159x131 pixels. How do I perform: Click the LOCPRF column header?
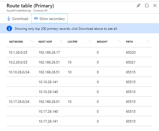pos(73,42)
